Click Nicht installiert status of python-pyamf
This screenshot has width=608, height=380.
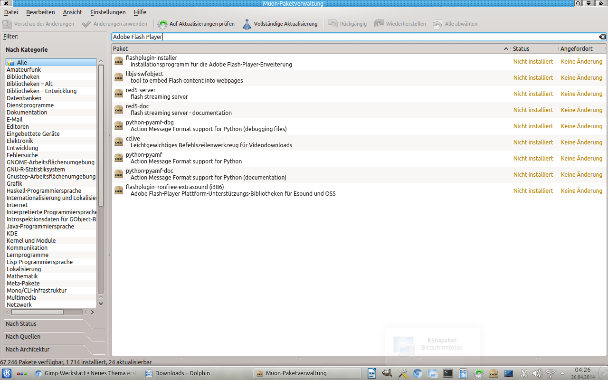[533, 158]
